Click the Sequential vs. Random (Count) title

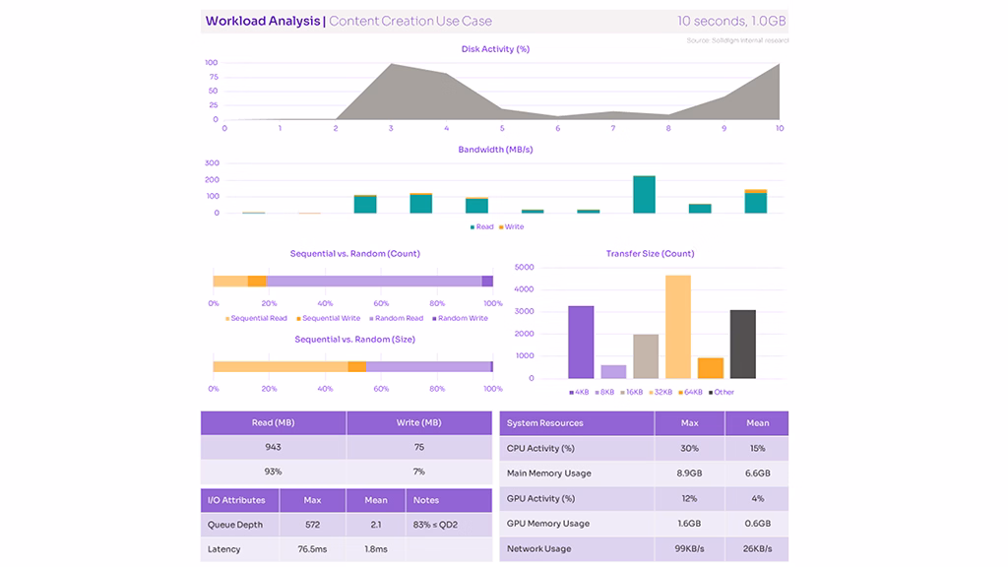pyautogui.click(x=354, y=253)
